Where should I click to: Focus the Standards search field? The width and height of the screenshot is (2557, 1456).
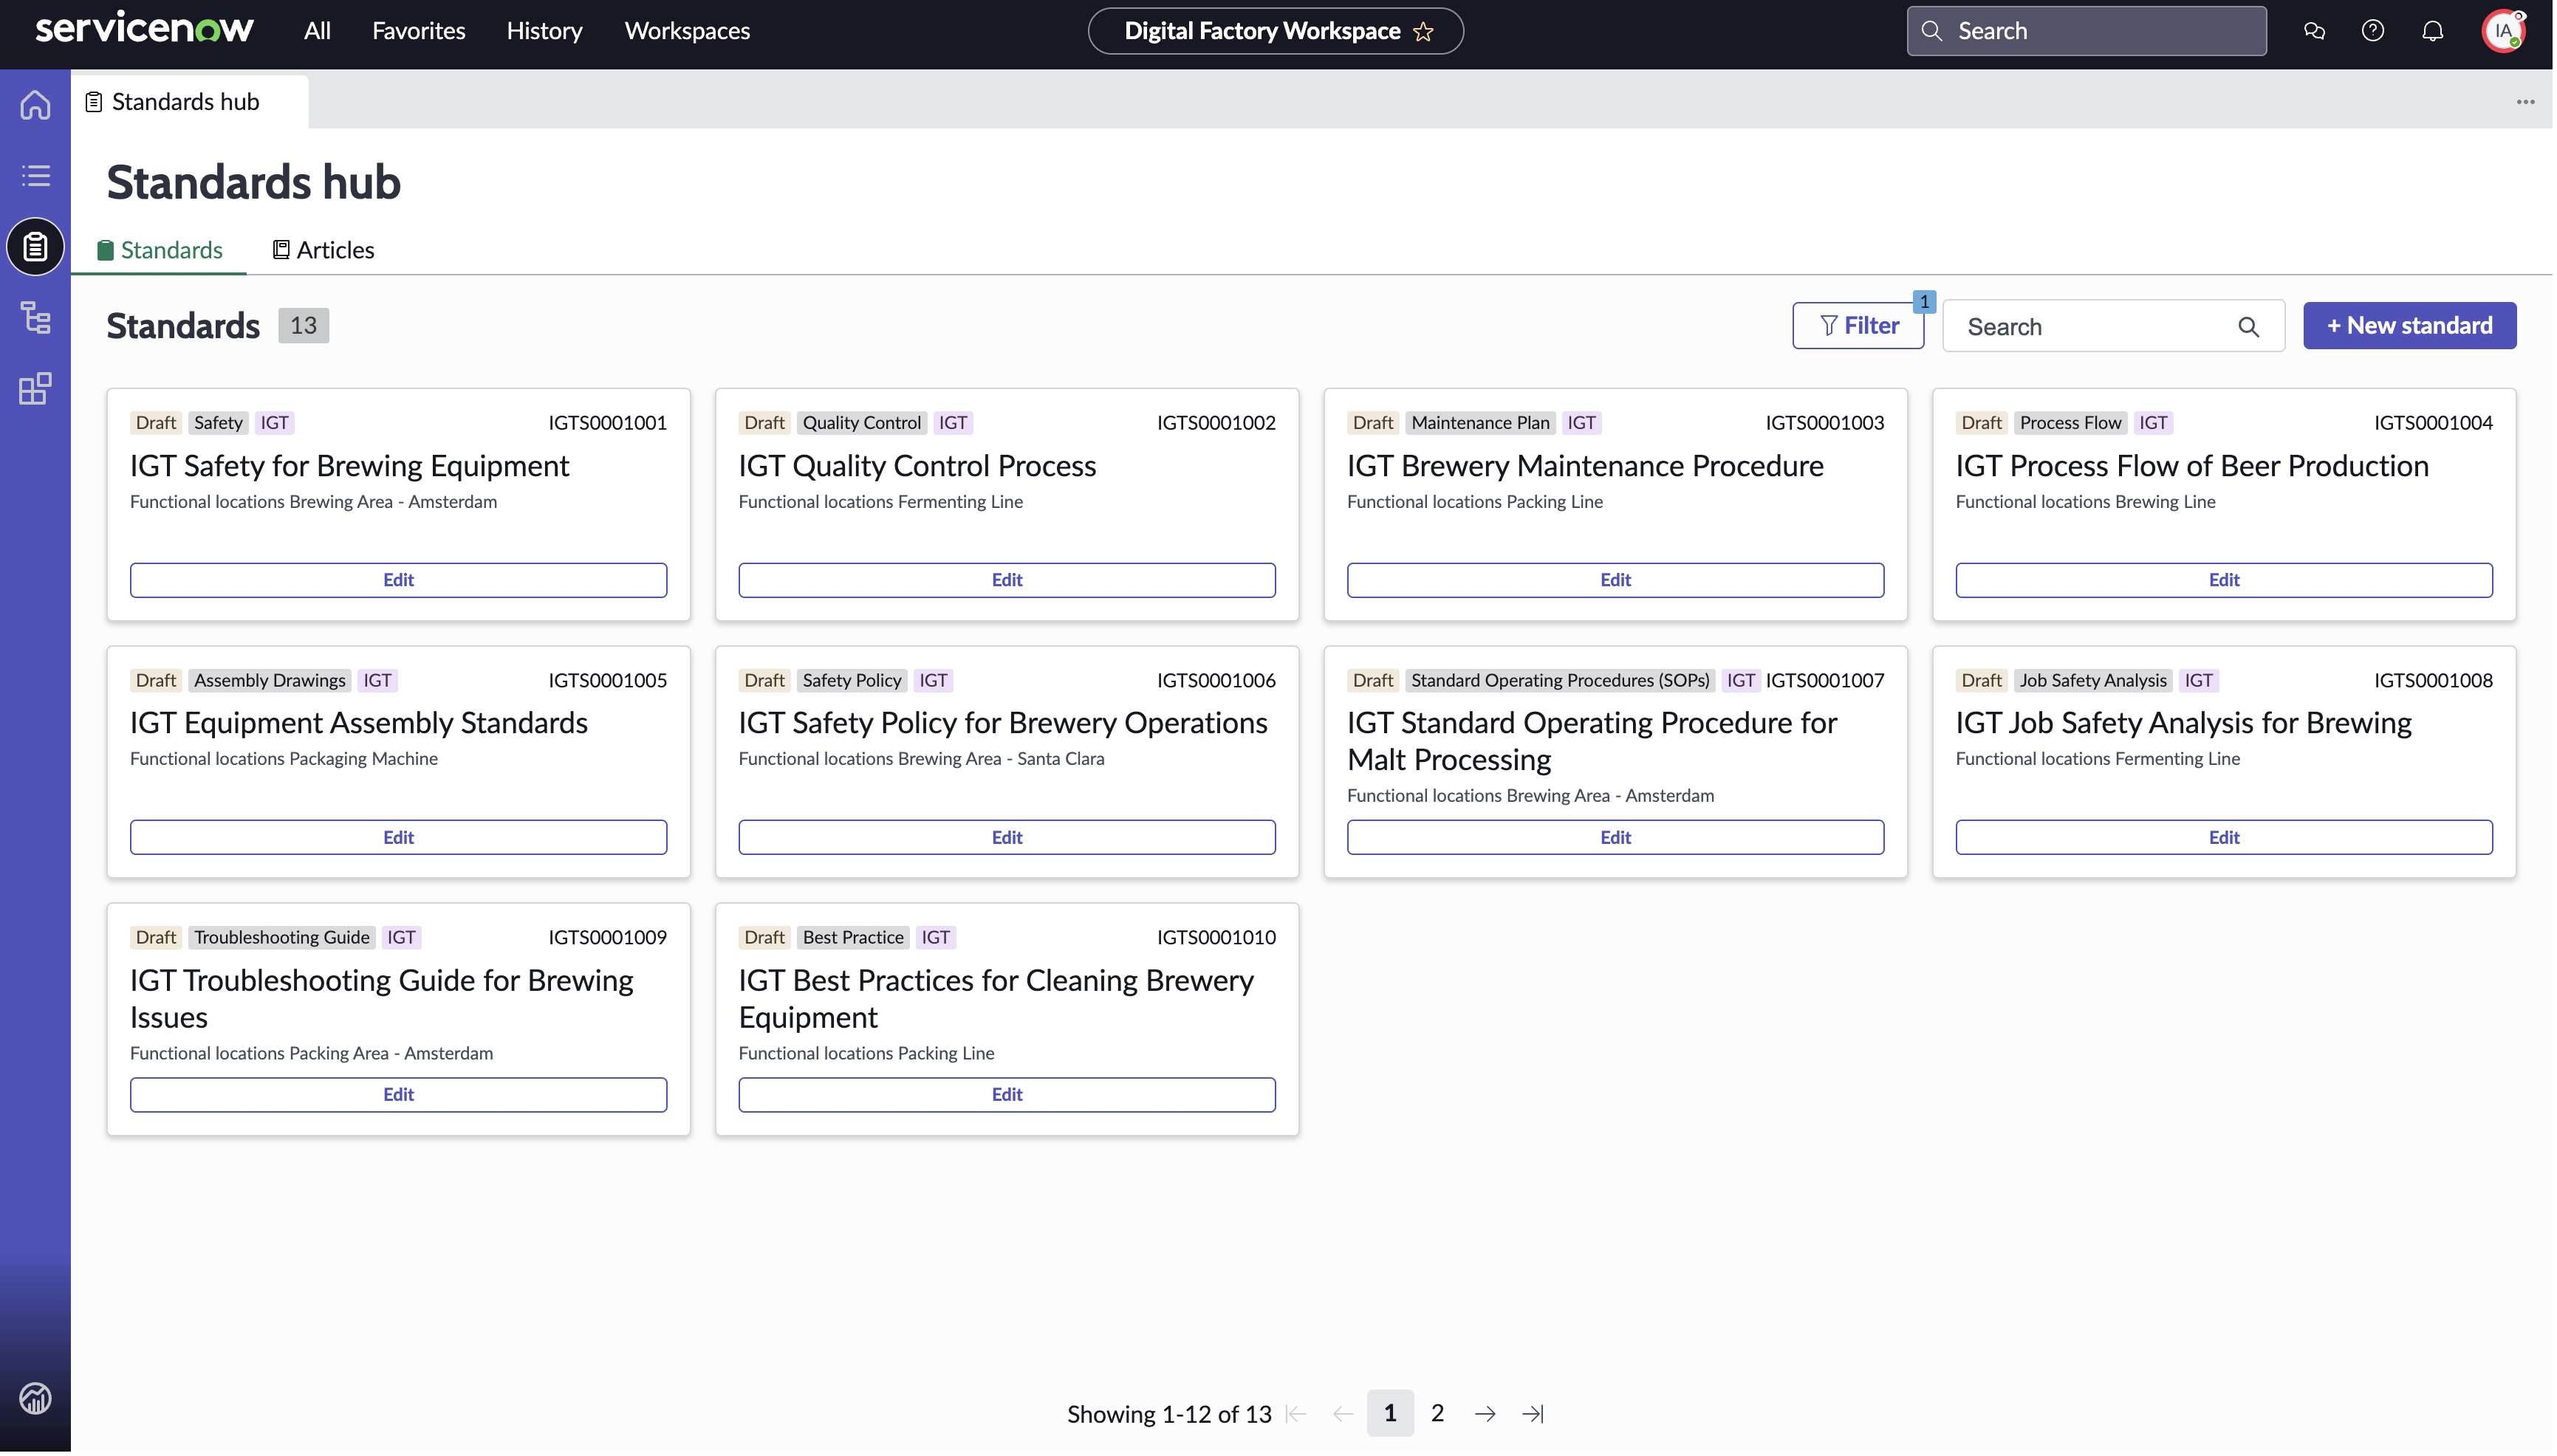[x=2113, y=326]
